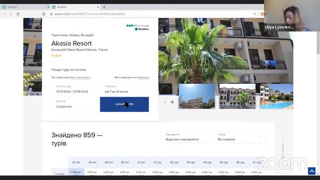Screen dimensions: 320x180
Task: Select the second ADVANT tab
Action: [x=75, y=7]
